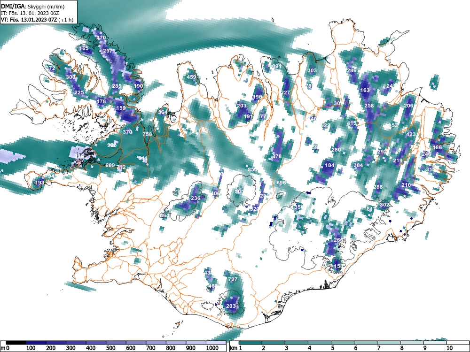
Task: Click the 727 visibility value
Action: 233,279
